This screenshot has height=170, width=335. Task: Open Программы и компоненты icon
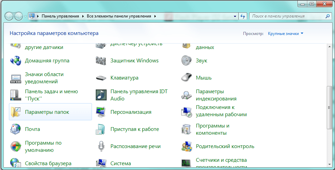pyautogui.click(x=187, y=129)
